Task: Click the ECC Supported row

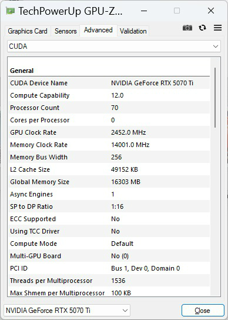Action: [x=109, y=219]
